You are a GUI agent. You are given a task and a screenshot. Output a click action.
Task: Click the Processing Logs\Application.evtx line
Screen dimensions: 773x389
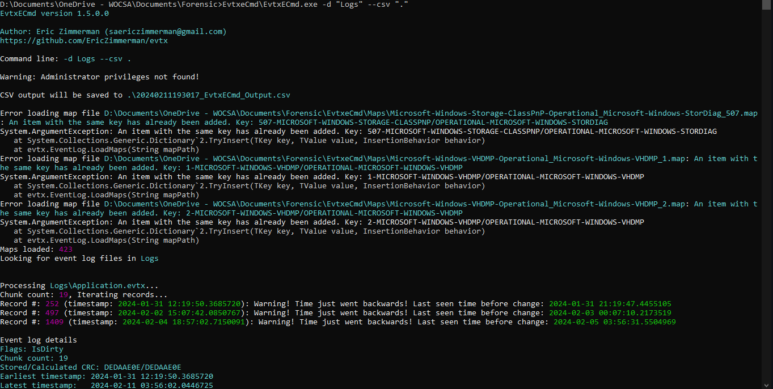(x=79, y=286)
